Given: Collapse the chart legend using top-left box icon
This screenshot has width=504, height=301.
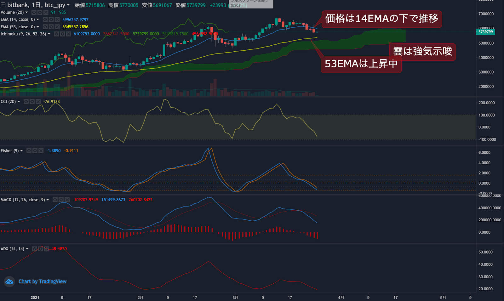Looking at the screenshot, I should coord(3,5).
